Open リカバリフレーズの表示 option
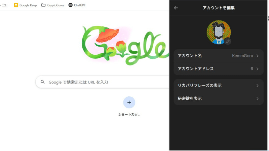Screen dimensions: 269x151 (x=218, y=86)
